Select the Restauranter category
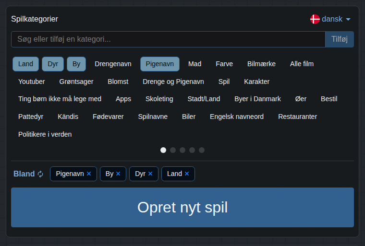 click(x=297, y=117)
